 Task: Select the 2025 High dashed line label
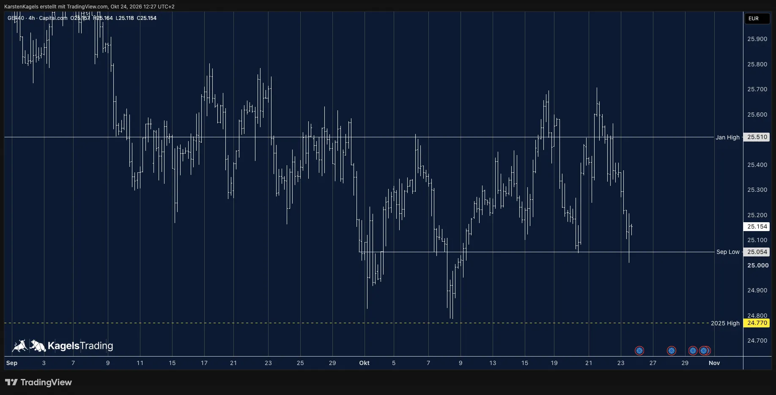click(x=725, y=323)
